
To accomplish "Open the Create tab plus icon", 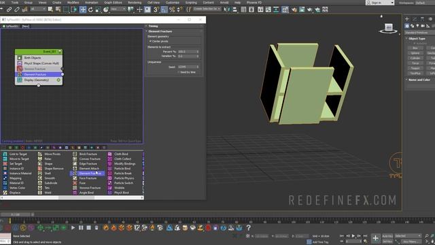I will [407, 19].
